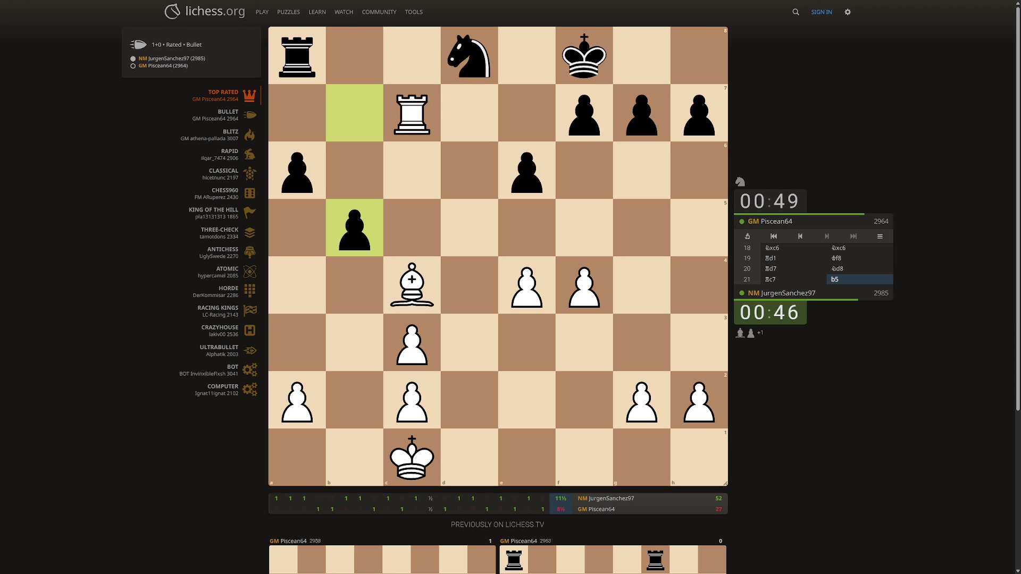
Task: Jump to first move in move list
Action: coord(774,236)
